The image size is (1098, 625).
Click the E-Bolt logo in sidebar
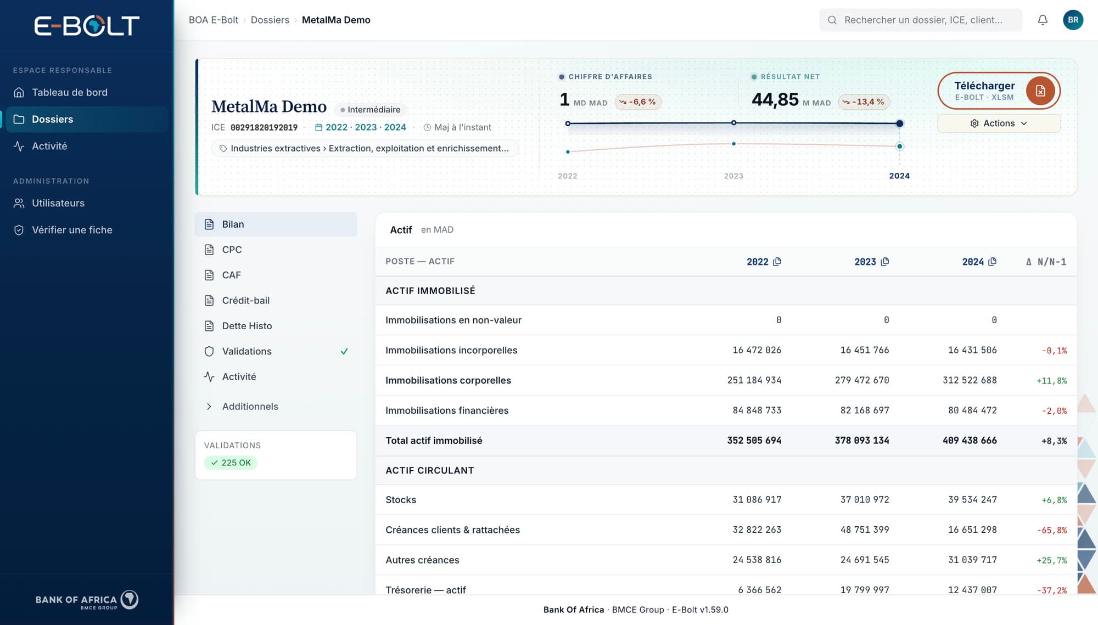pyautogui.click(x=87, y=26)
